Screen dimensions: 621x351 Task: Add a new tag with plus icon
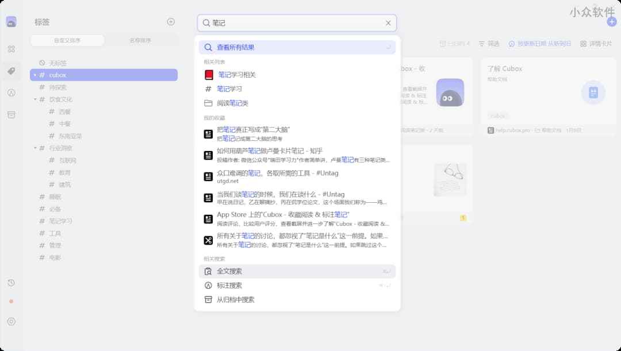[x=171, y=22]
